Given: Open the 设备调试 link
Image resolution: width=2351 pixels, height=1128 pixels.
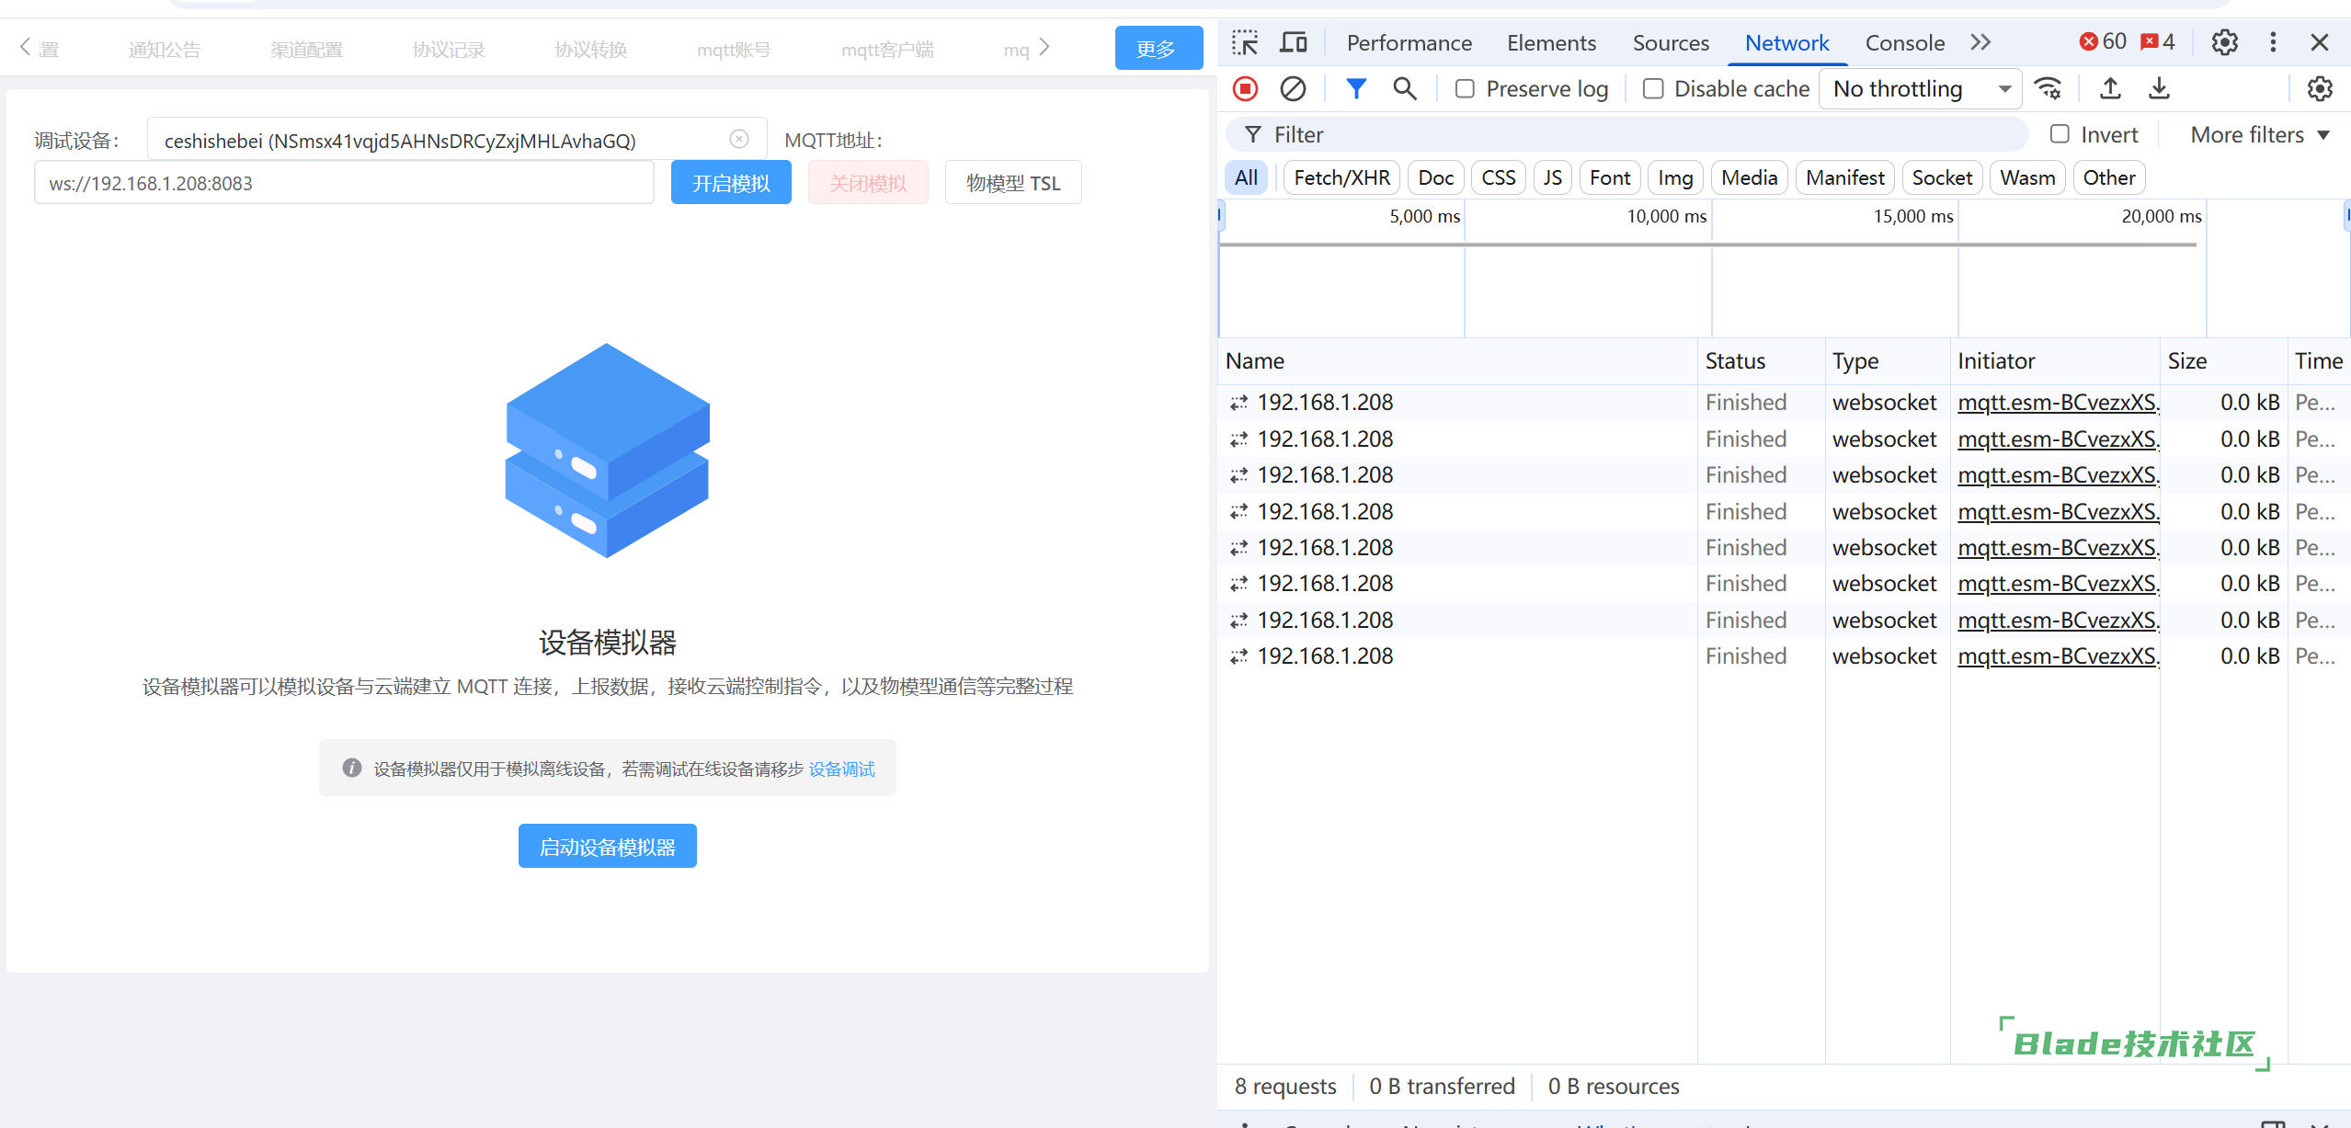Looking at the screenshot, I should pos(841,769).
